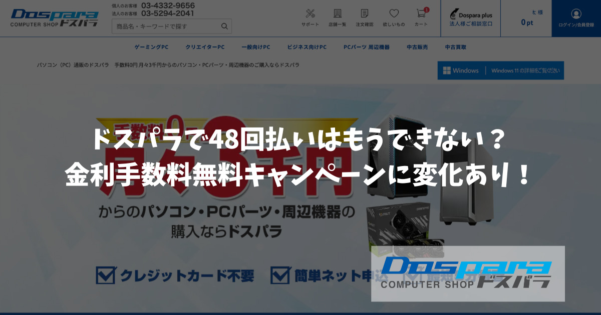Click the Dospara plus 法人様ご相談窓口 link

[471, 18]
